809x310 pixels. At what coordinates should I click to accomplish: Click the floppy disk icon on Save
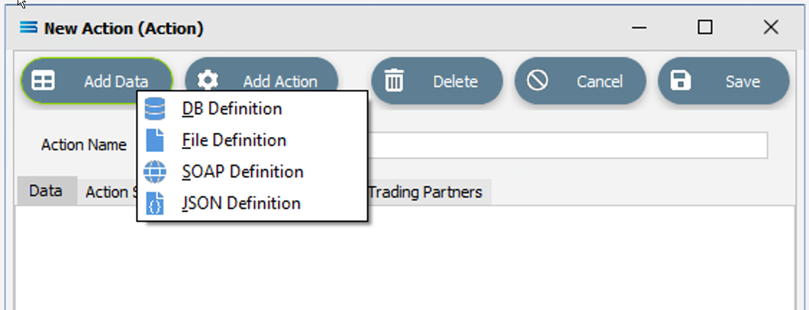click(681, 81)
